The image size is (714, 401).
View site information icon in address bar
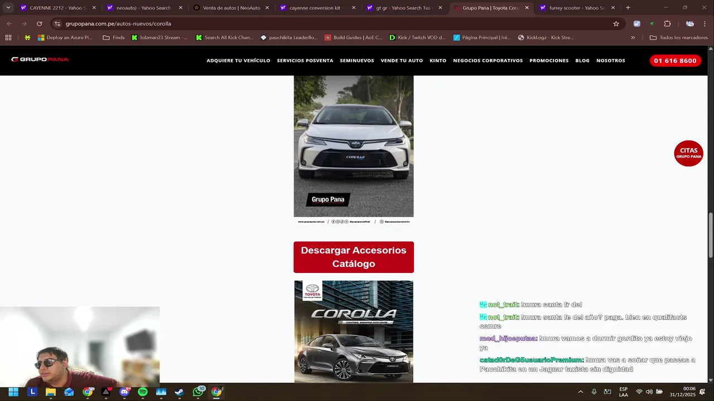(x=57, y=24)
